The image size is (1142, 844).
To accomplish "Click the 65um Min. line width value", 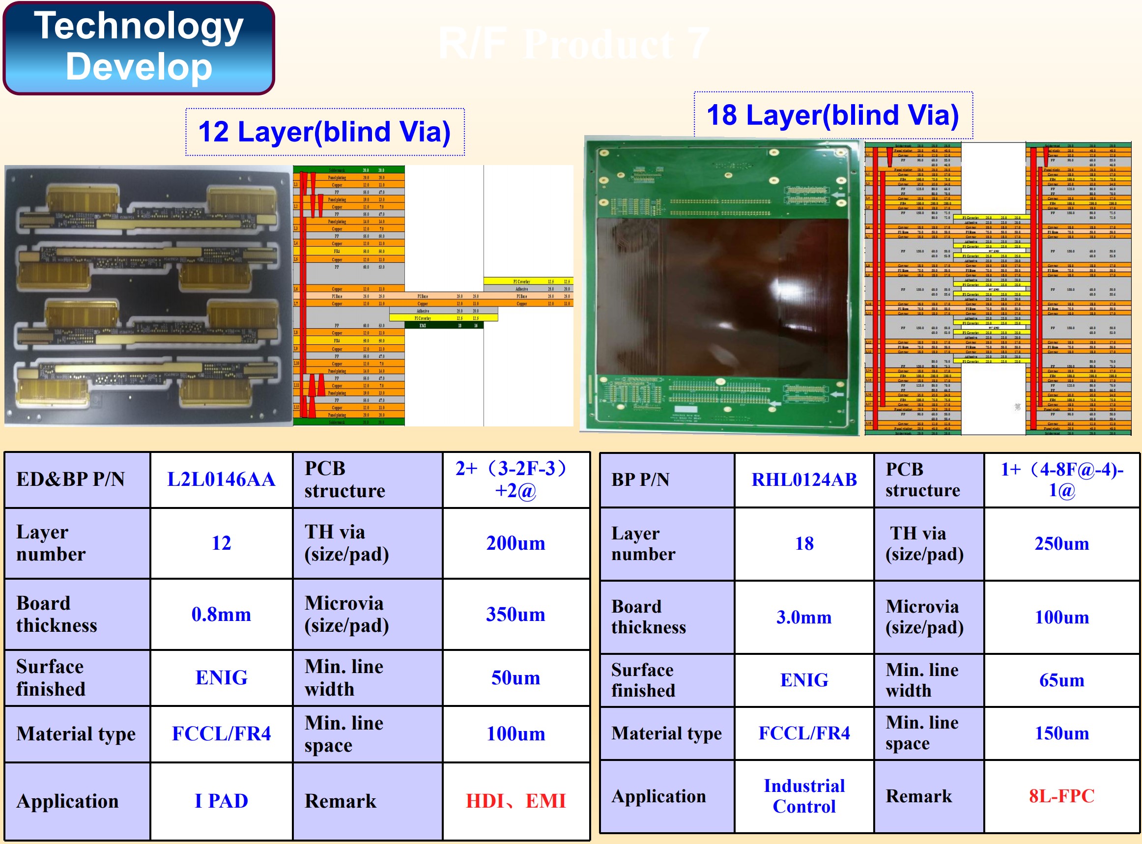I will [1061, 680].
